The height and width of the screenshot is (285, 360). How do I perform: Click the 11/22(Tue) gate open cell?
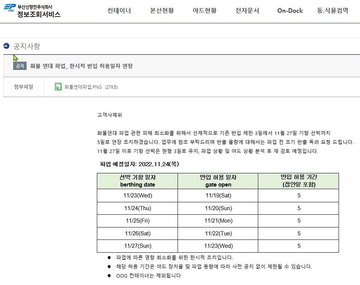[x=218, y=233]
